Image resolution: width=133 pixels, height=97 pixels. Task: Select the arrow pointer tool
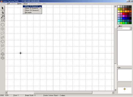click(3, 8)
